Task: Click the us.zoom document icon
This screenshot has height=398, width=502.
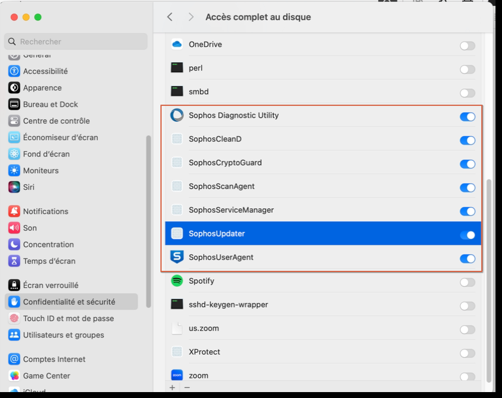Action: pyautogui.click(x=177, y=328)
